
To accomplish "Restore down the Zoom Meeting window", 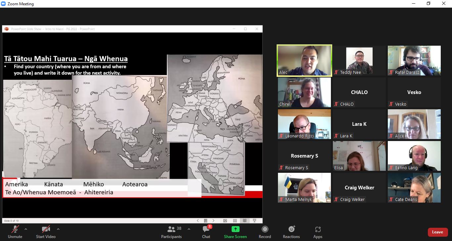I will [x=429, y=4].
